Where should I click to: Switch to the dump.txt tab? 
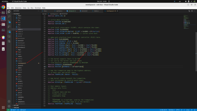(x=72, y=11)
